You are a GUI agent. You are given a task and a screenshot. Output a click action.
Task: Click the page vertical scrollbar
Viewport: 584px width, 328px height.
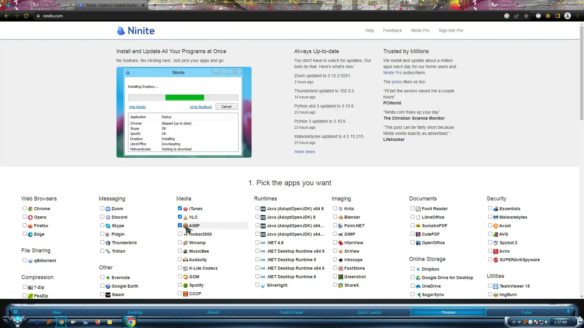581,73
